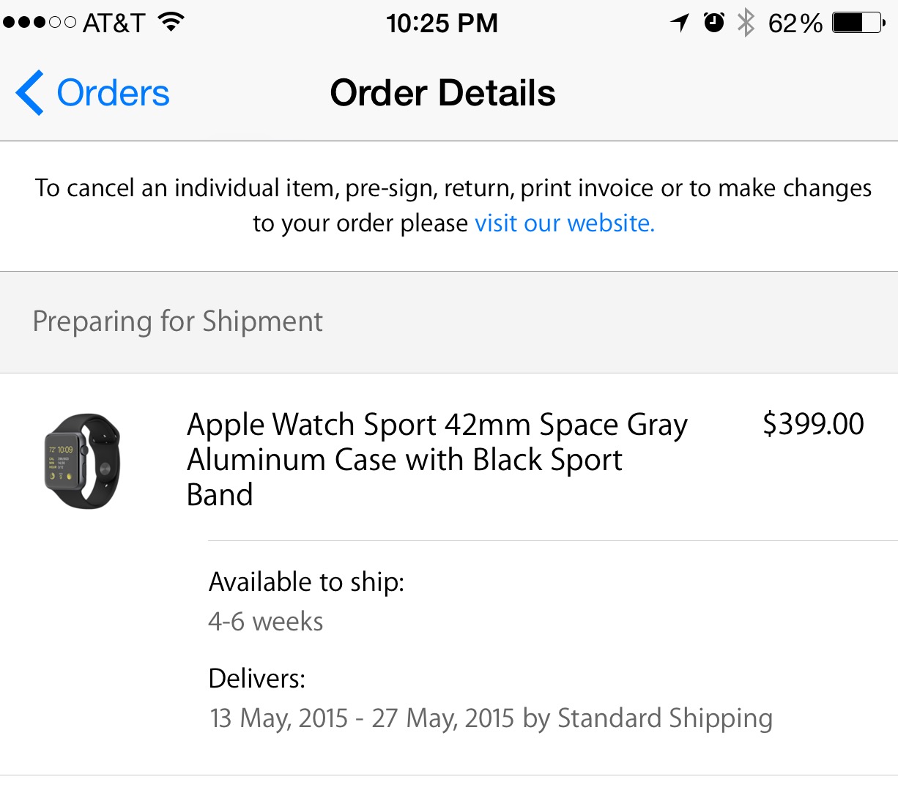Tap the Wi-Fi status icon
The width and height of the screenshot is (898, 804).
[171, 23]
